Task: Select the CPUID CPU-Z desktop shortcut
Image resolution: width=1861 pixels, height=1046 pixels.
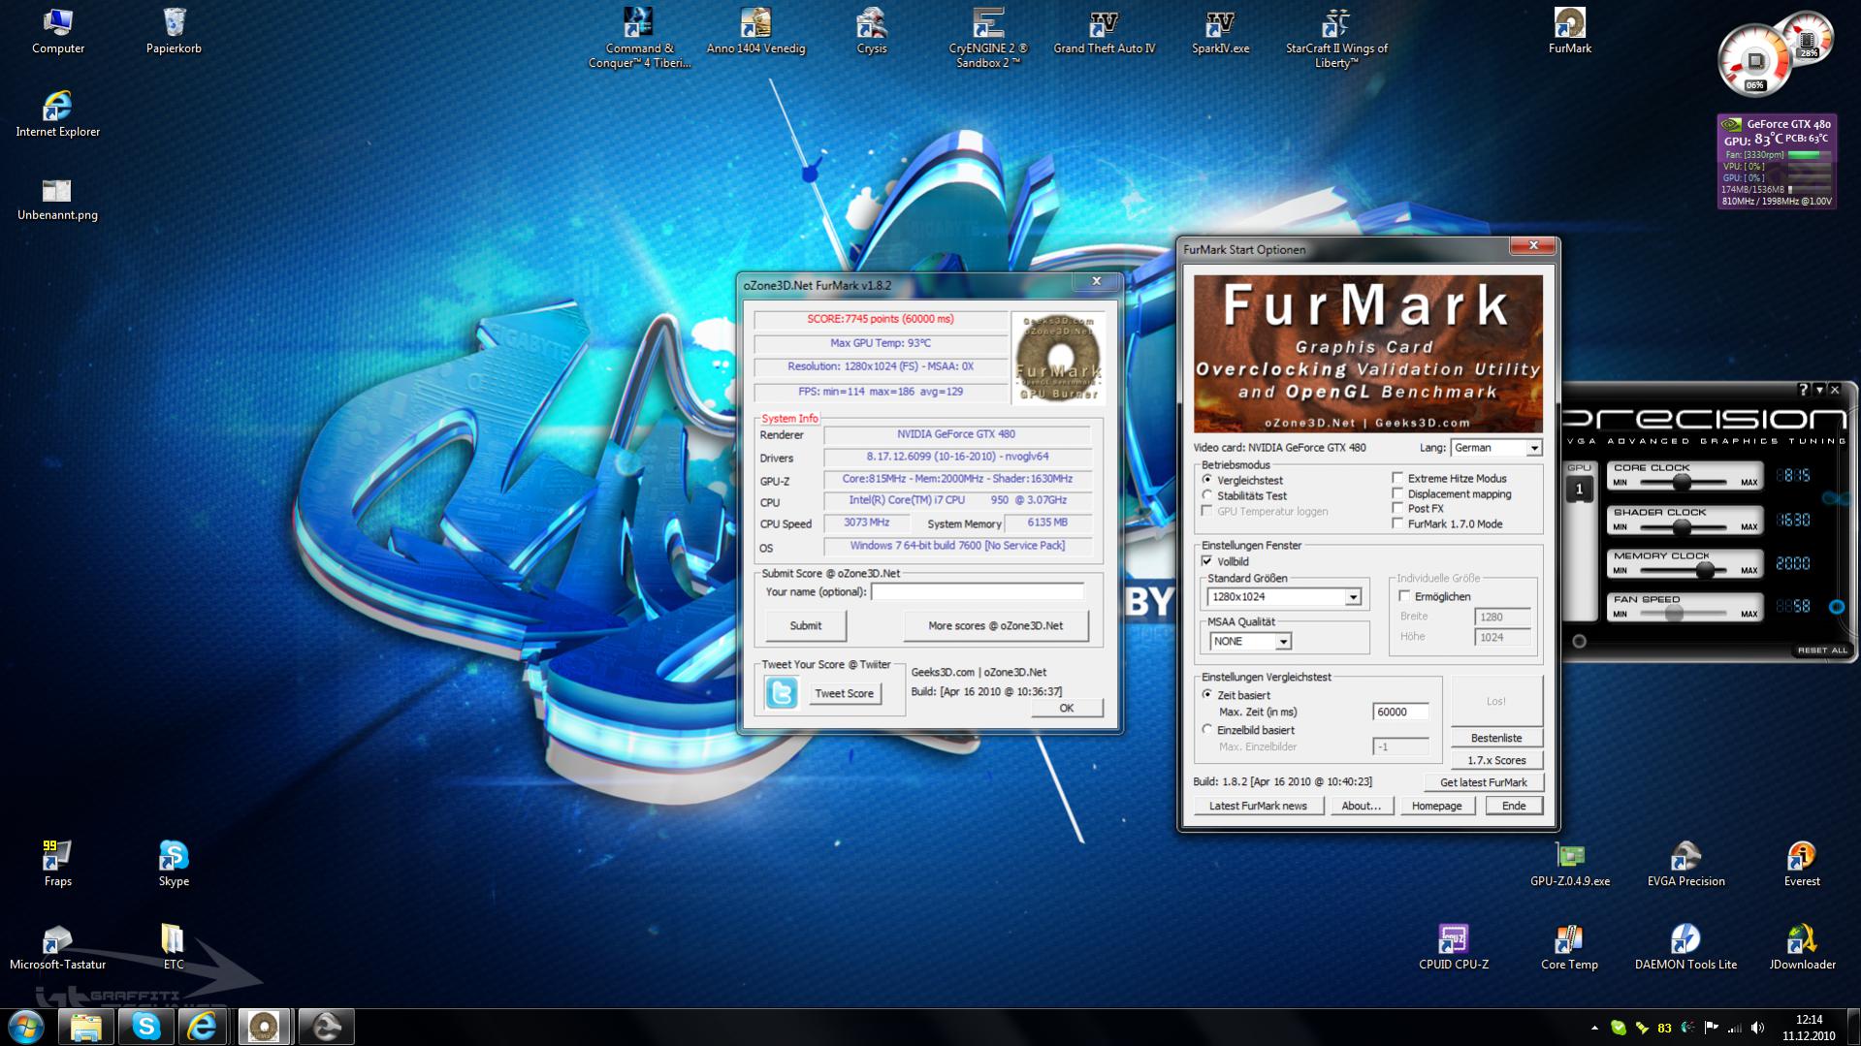Action: [x=1454, y=947]
